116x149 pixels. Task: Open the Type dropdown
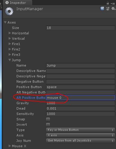coord(81,130)
